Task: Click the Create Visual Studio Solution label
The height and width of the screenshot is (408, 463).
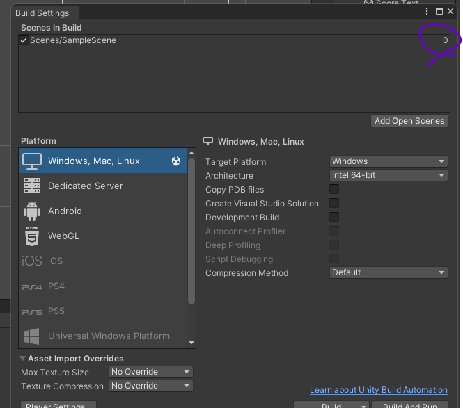Action: [x=262, y=204]
